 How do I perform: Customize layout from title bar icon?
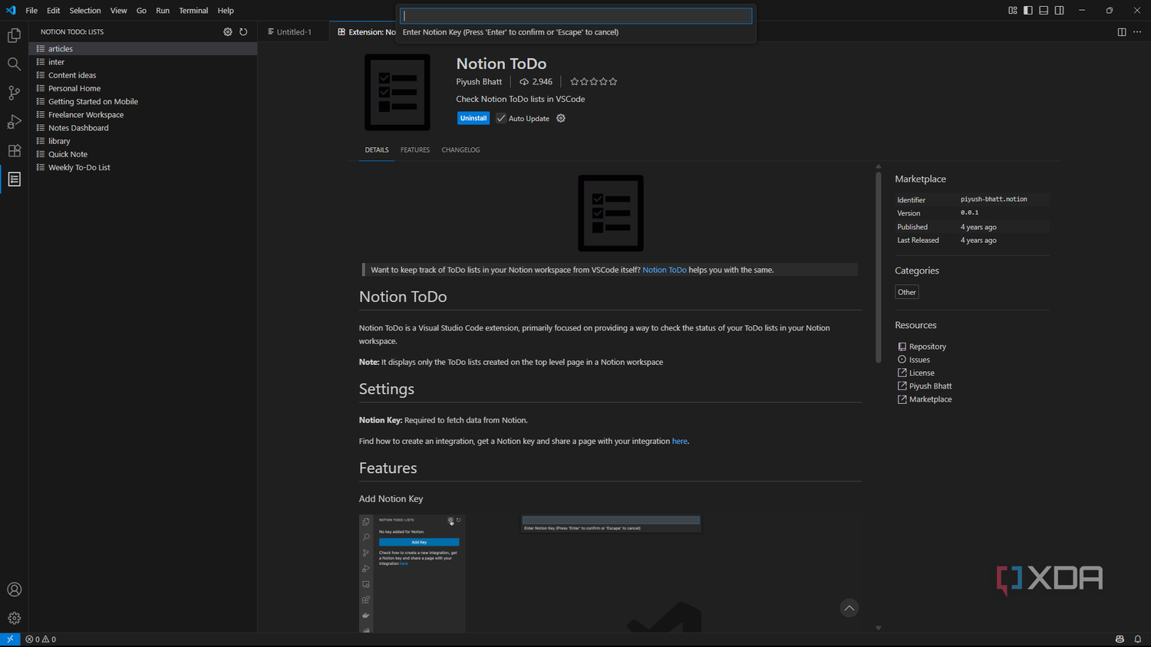[x=1012, y=10]
